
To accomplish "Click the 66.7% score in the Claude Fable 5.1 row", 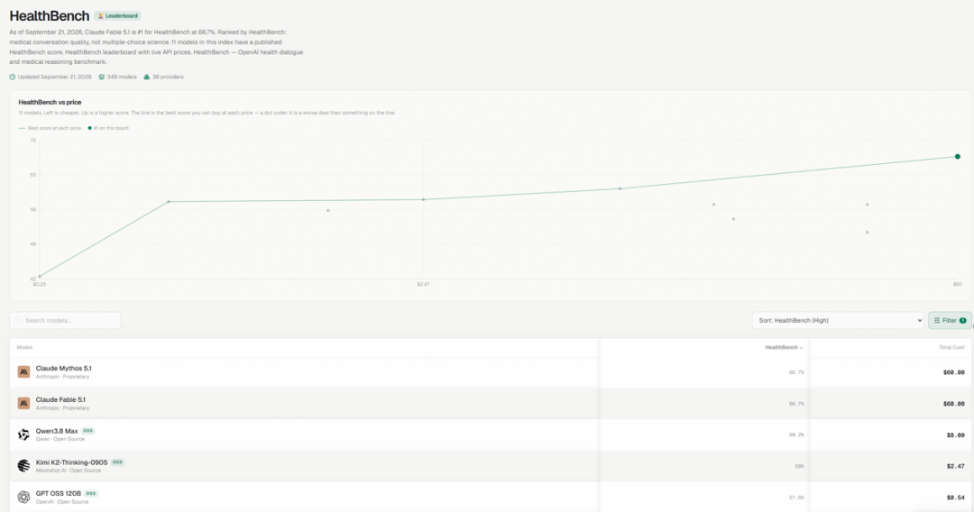I will (x=796, y=404).
